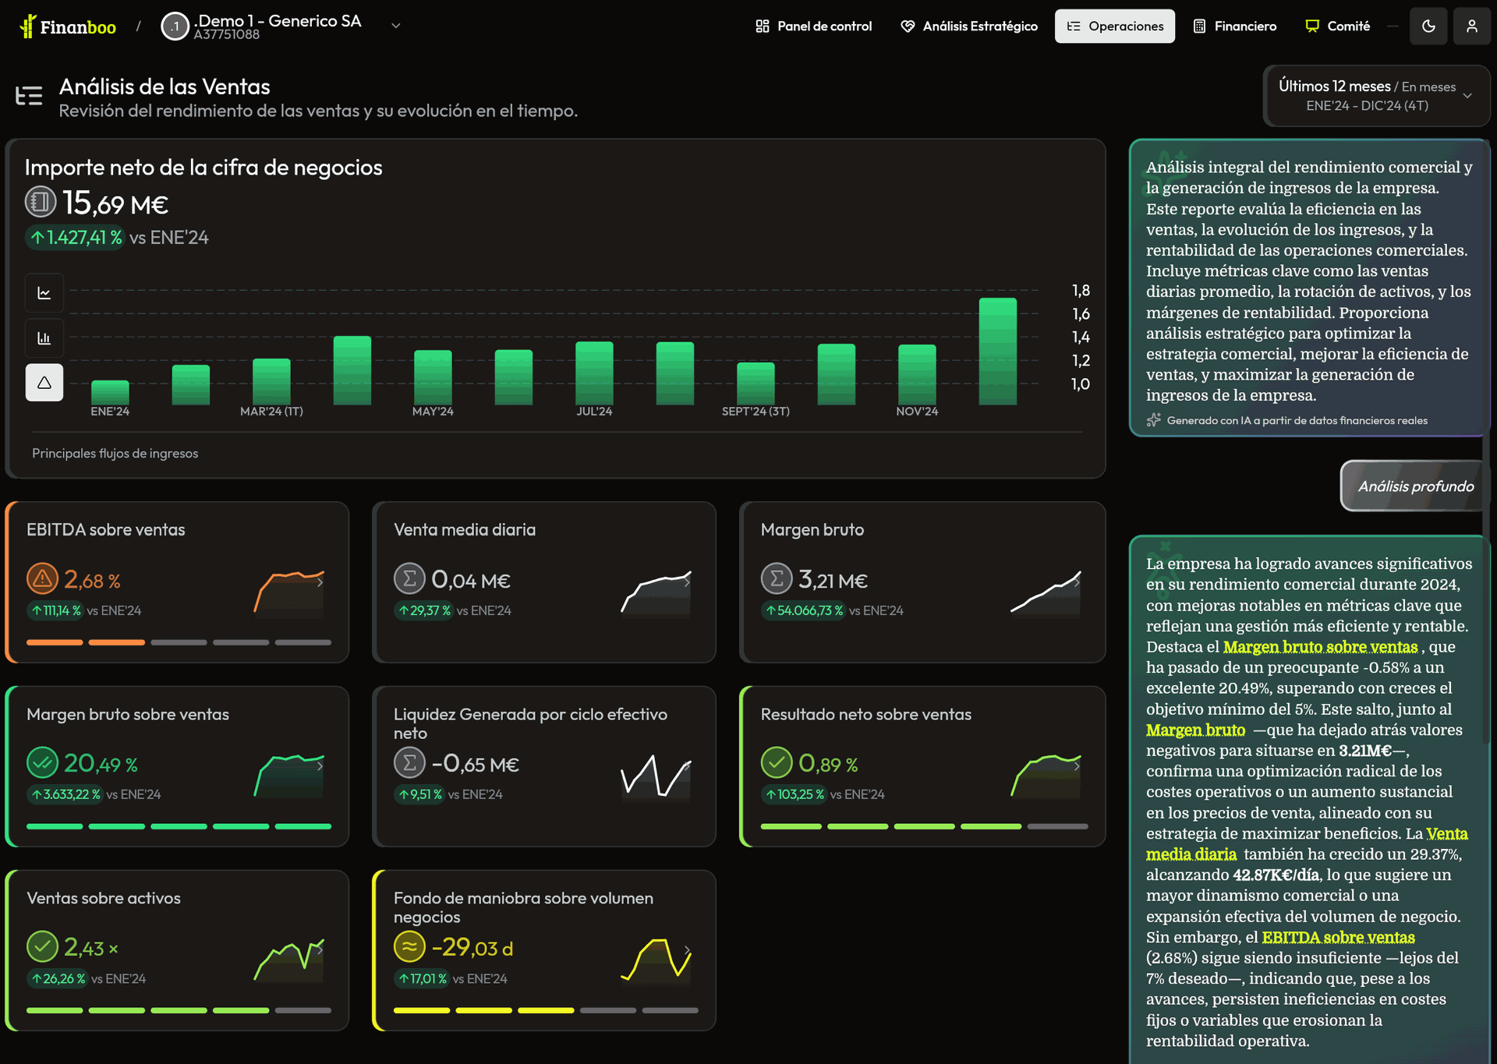Image resolution: width=1497 pixels, height=1064 pixels.
Task: Open the user profile icon
Action: pyautogui.click(x=1471, y=27)
